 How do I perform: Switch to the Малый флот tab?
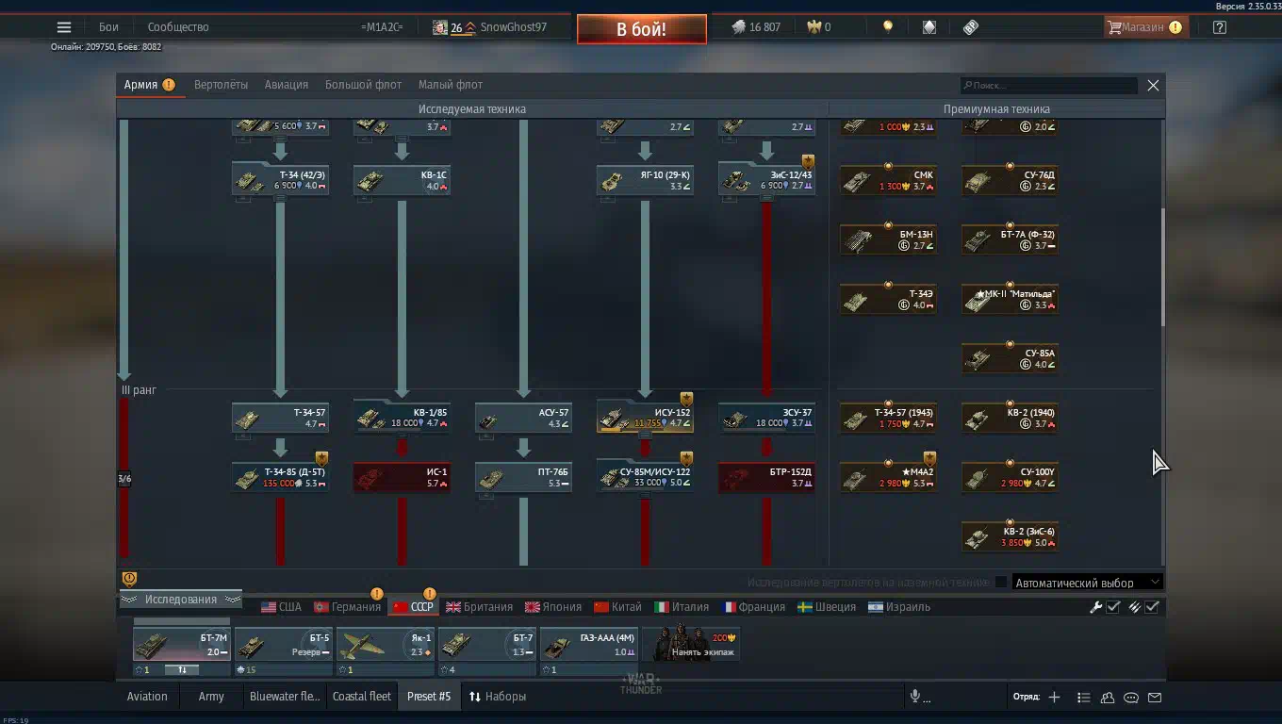(x=451, y=85)
